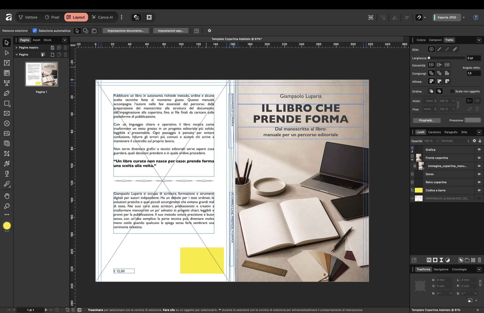Switch to the Pixel studio
The height and width of the screenshot is (313, 484).
pos(52,17)
